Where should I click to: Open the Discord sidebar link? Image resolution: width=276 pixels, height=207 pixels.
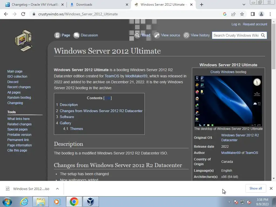pyautogui.click(x=13, y=82)
